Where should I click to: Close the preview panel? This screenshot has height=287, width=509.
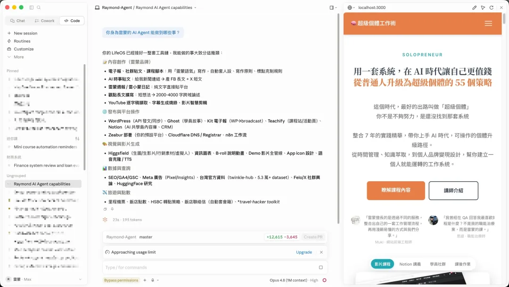point(501,8)
